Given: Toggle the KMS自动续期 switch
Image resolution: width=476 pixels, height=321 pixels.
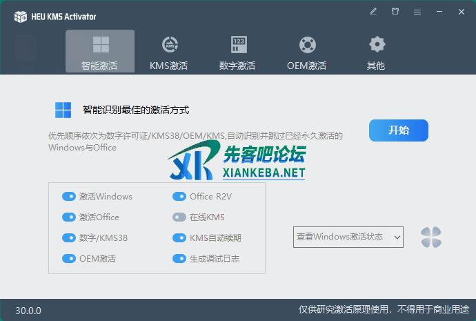Looking at the screenshot, I should pos(179,237).
